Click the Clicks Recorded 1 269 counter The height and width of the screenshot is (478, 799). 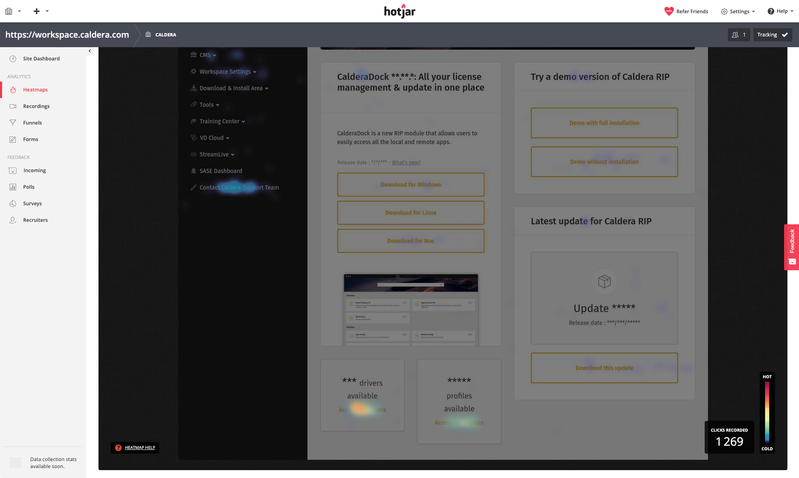[729, 437]
